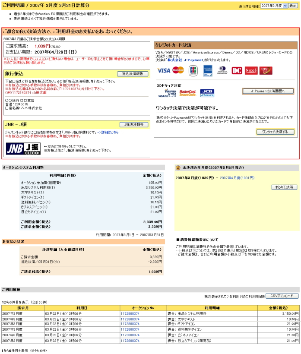The image size is (301, 354).
Task: Click the JCB card logo
Action: (193, 70)
